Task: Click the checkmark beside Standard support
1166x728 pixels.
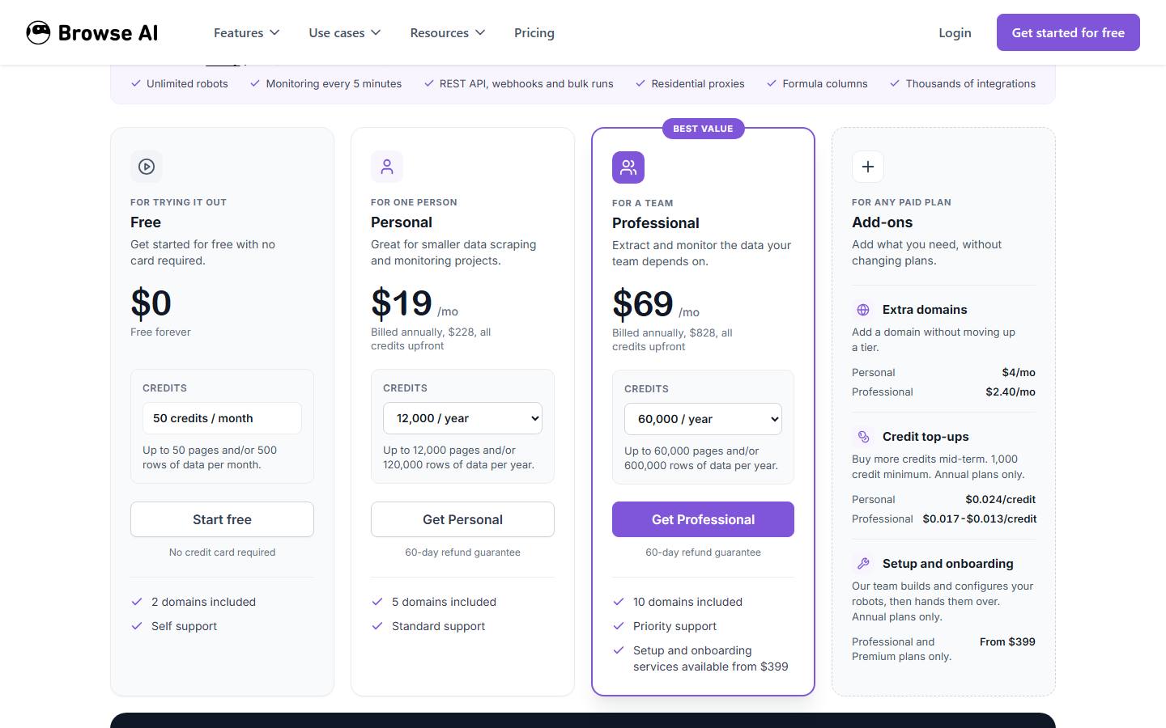Action: pyautogui.click(x=377, y=626)
